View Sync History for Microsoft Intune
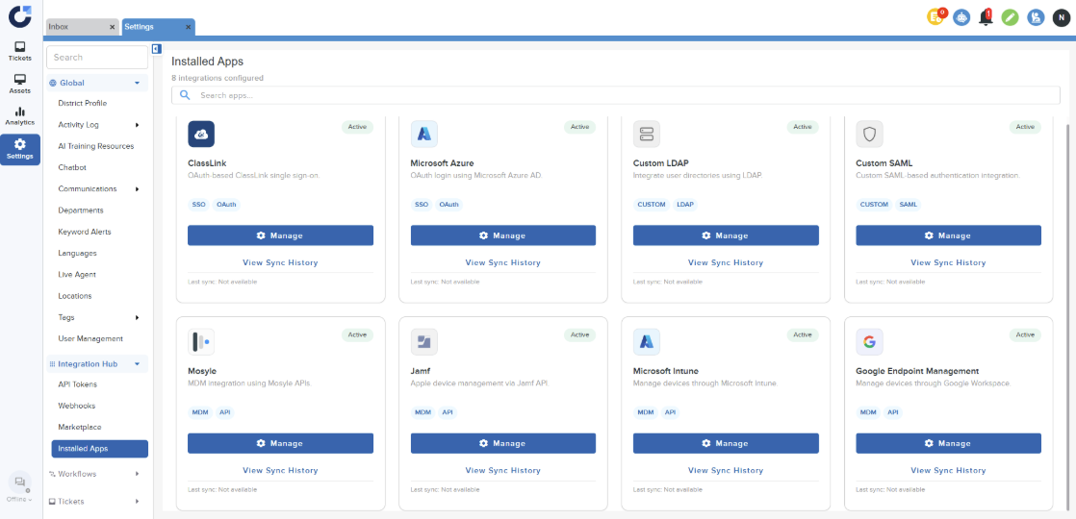The image size is (1076, 519). pos(726,471)
